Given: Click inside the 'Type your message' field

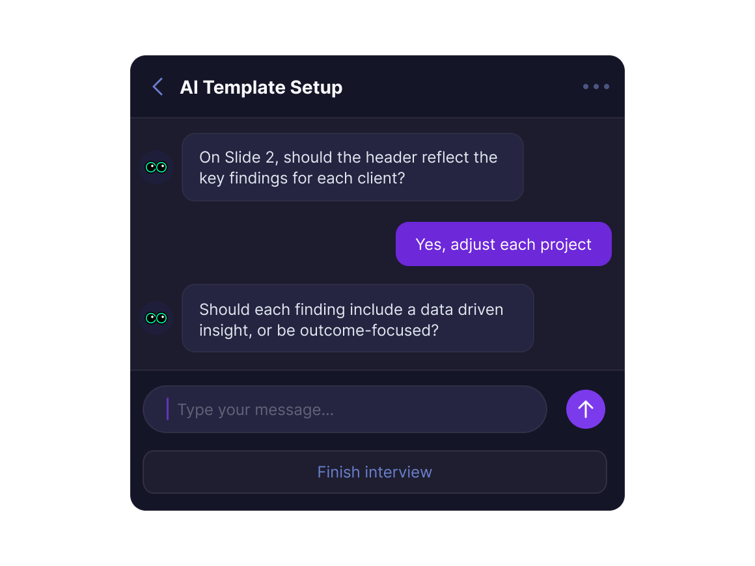Looking at the screenshot, I should coord(345,409).
